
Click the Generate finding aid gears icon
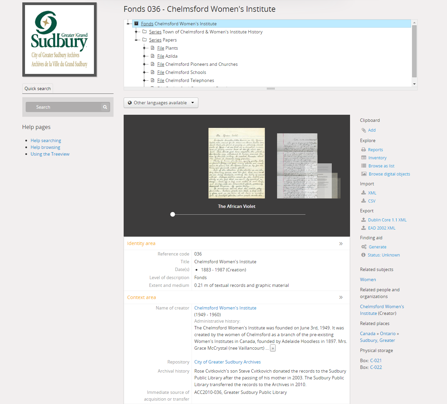[x=364, y=247]
